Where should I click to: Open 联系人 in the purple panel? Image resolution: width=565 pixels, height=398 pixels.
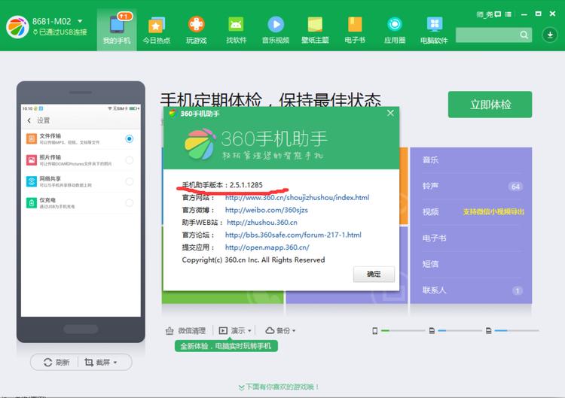[471, 290]
